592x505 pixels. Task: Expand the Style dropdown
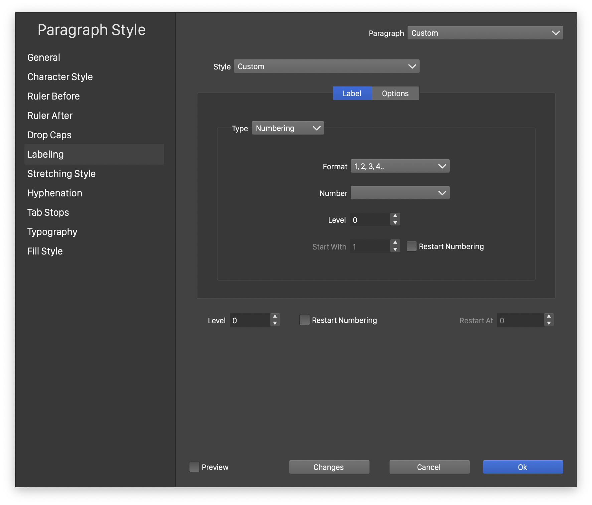pos(326,66)
